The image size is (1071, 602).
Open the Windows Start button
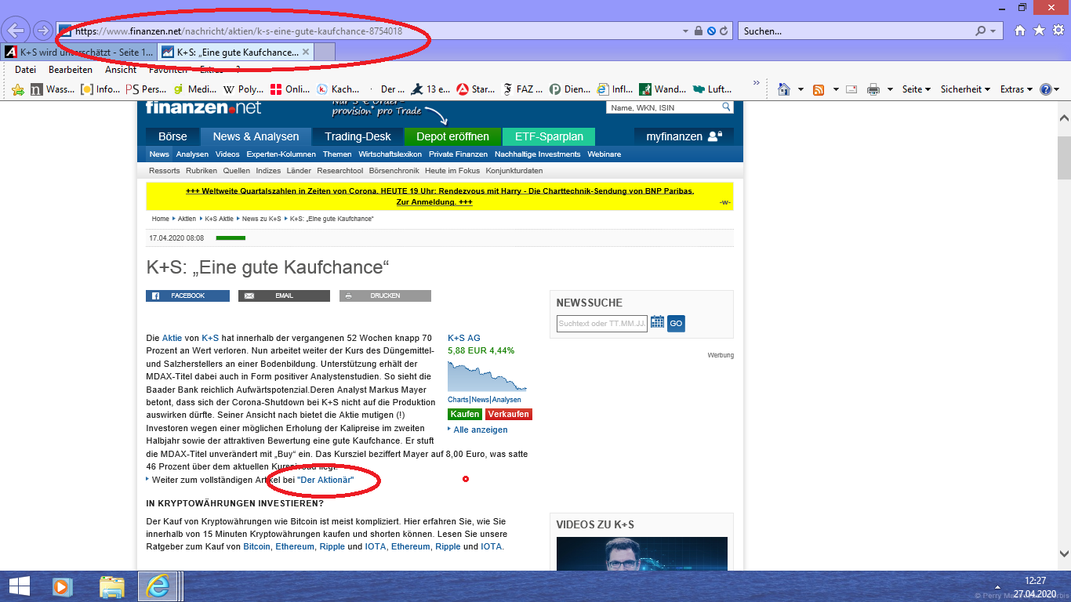click(x=19, y=586)
